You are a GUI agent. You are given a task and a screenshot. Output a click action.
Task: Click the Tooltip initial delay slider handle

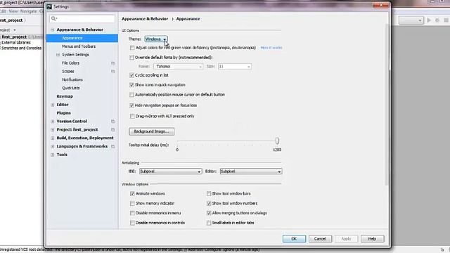[x=277, y=141]
